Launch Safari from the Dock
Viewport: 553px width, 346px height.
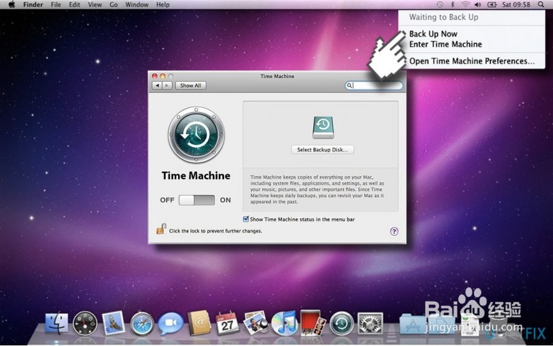coord(142,324)
